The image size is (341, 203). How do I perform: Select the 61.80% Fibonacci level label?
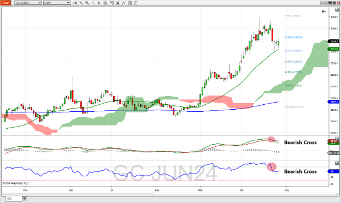point(293,72)
